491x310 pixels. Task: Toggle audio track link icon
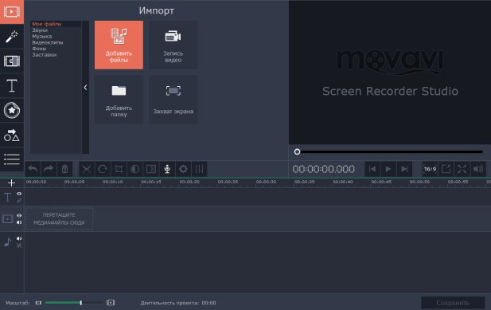pos(19,245)
